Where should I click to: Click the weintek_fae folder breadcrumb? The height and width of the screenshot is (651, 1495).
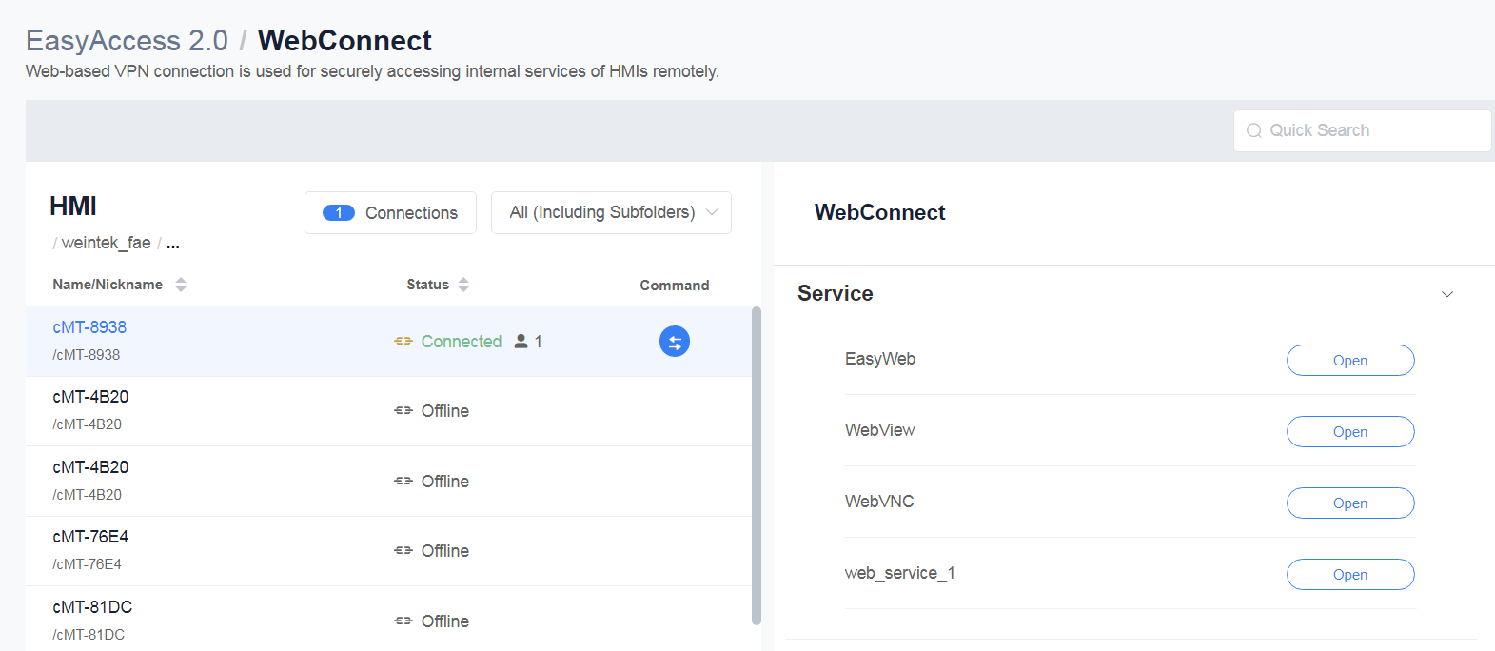[106, 243]
